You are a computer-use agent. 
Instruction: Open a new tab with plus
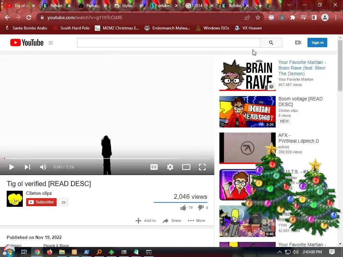[260, 6]
